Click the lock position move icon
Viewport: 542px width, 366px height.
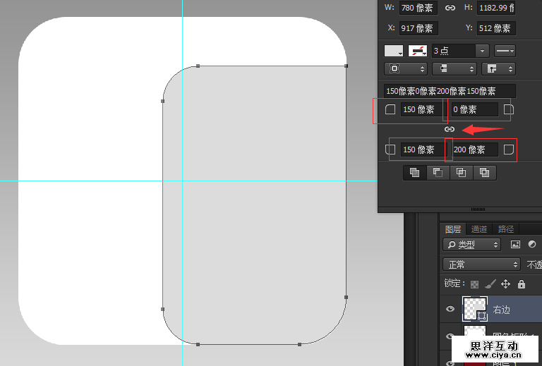(505, 284)
